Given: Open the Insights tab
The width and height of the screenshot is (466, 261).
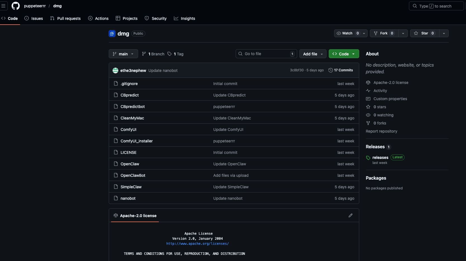Looking at the screenshot, I should (x=184, y=18).
